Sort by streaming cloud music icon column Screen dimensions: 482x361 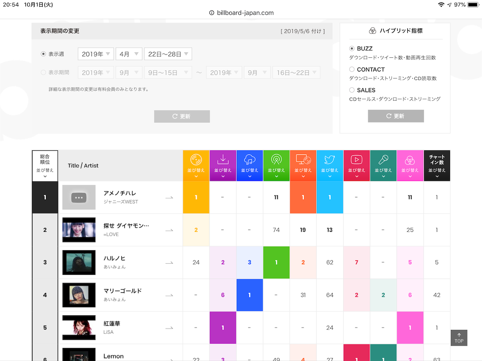click(x=249, y=166)
